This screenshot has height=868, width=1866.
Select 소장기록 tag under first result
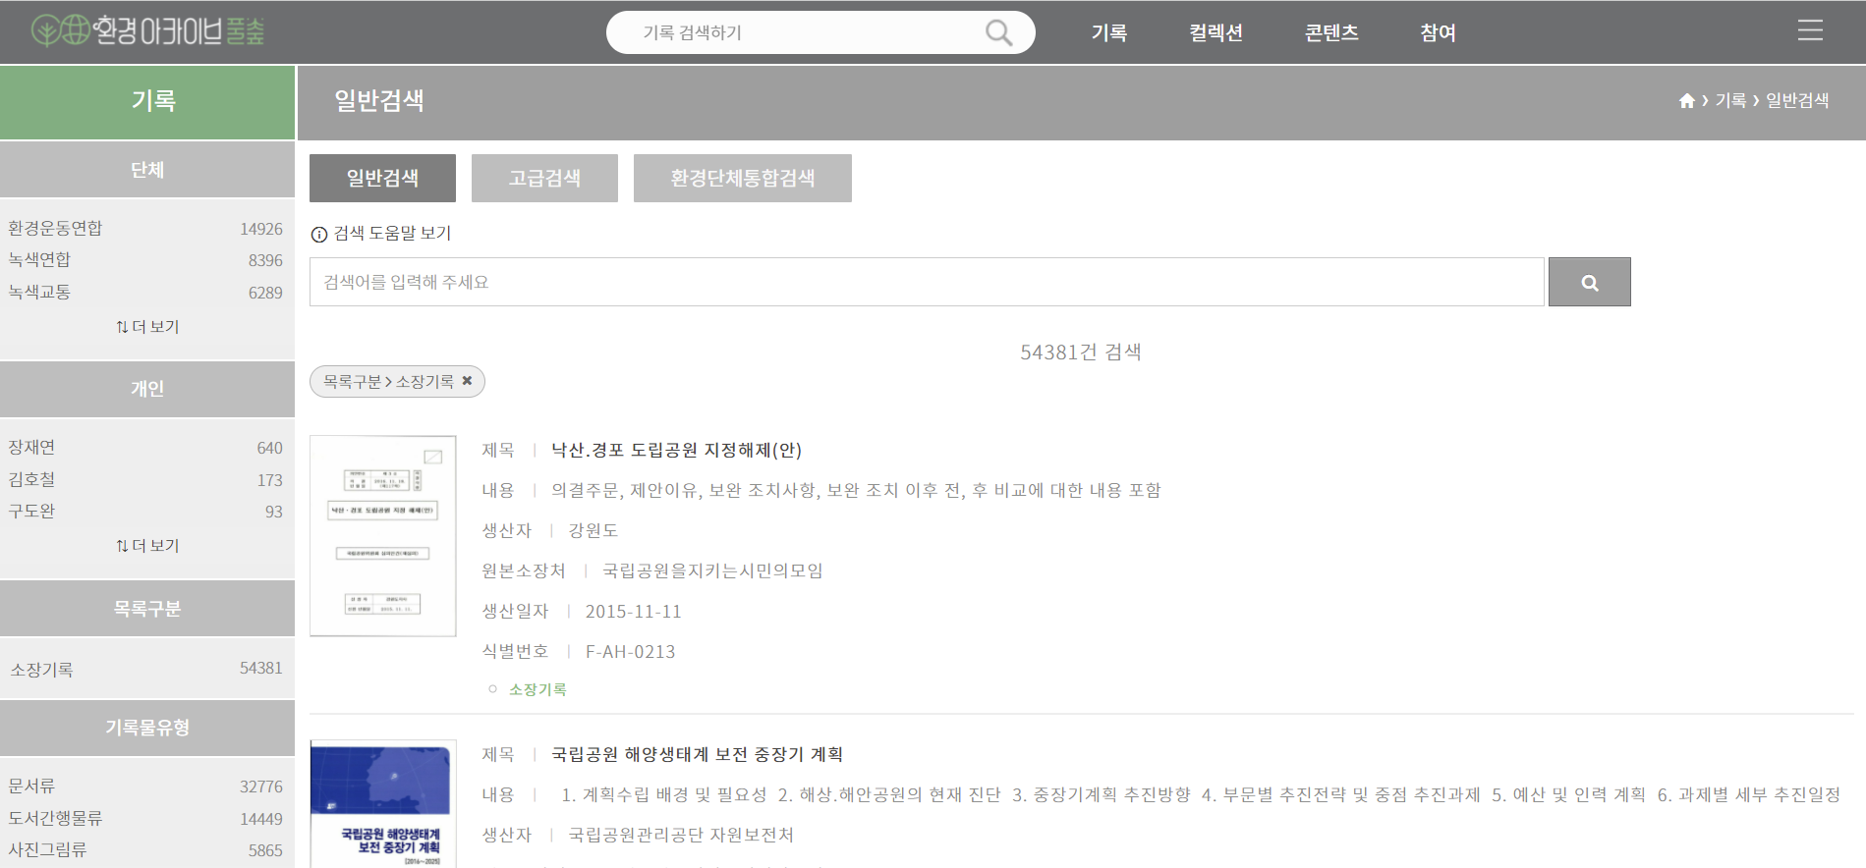[537, 689]
